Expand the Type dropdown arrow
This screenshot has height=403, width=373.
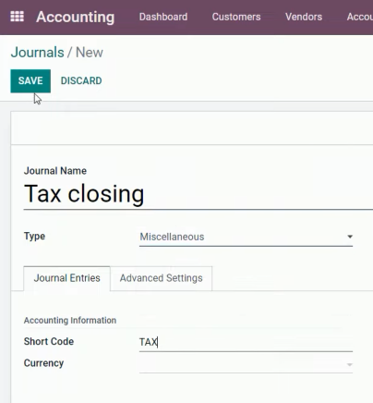pyautogui.click(x=350, y=237)
